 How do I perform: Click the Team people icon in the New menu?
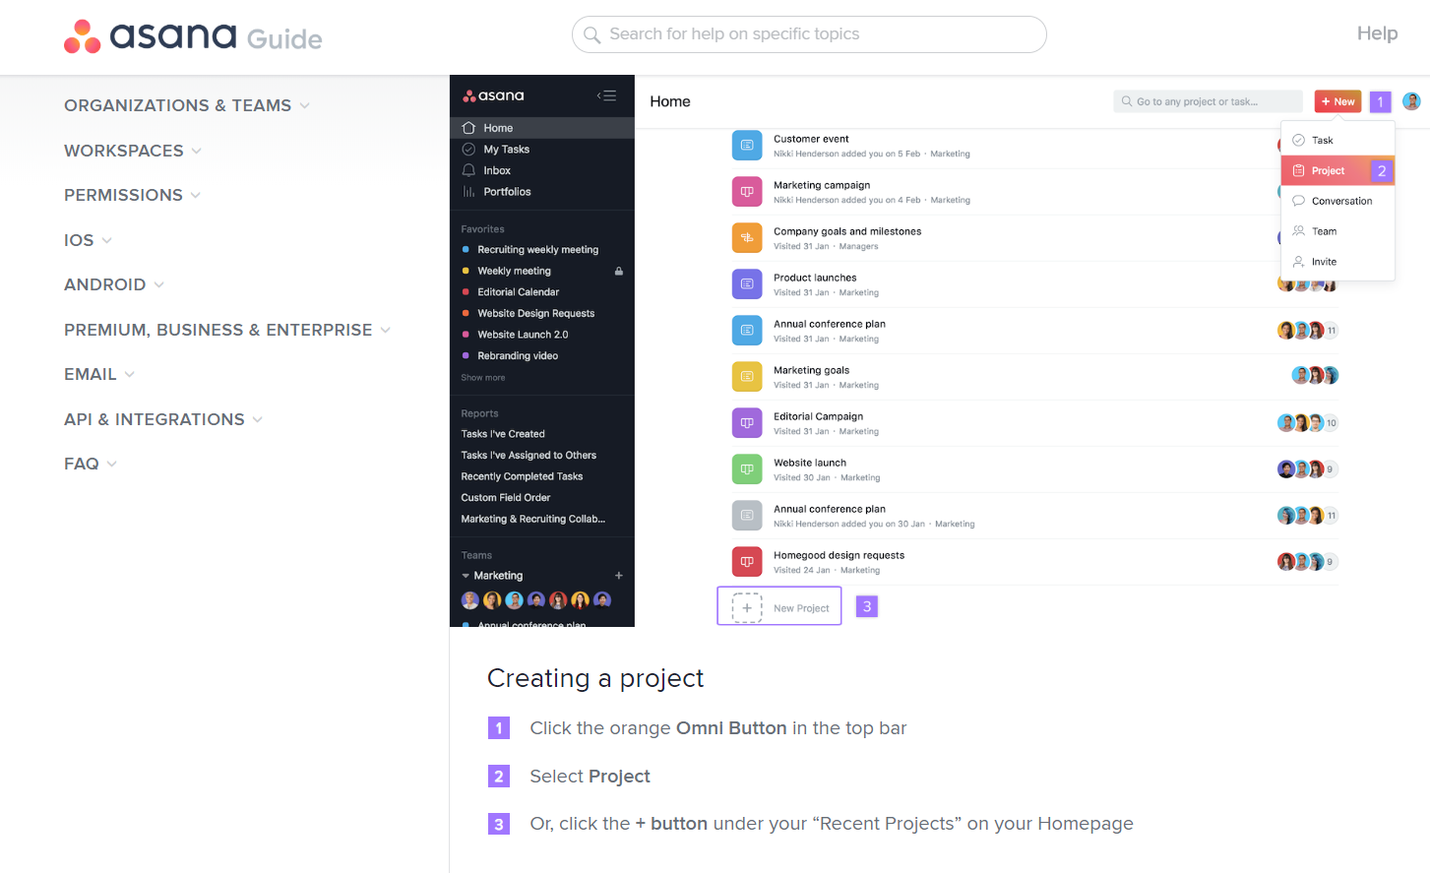(x=1298, y=231)
